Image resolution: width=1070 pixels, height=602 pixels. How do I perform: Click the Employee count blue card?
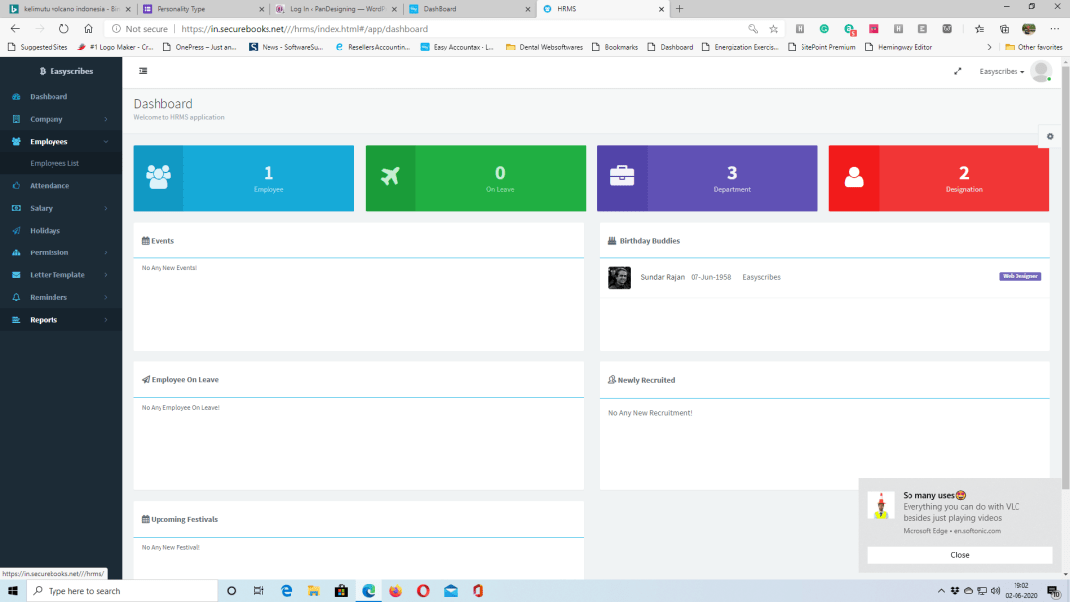point(244,178)
